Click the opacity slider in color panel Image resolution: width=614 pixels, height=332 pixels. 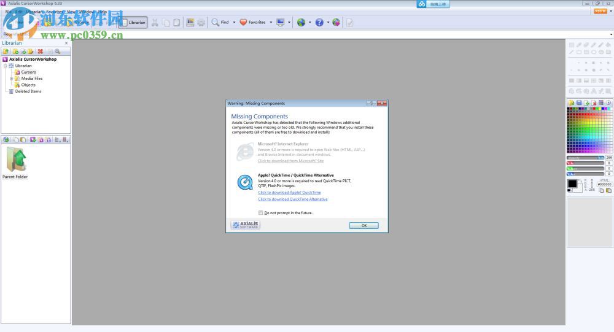click(x=585, y=158)
